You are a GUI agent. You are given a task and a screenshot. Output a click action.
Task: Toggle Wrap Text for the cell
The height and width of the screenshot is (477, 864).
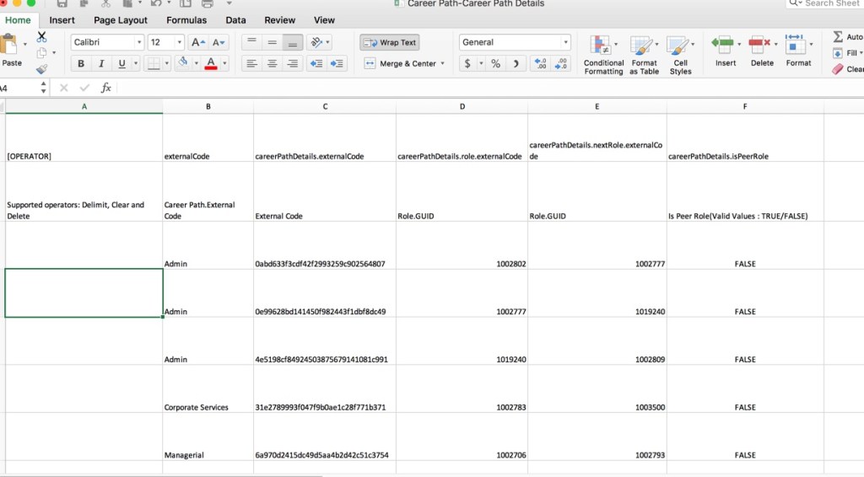pos(389,42)
